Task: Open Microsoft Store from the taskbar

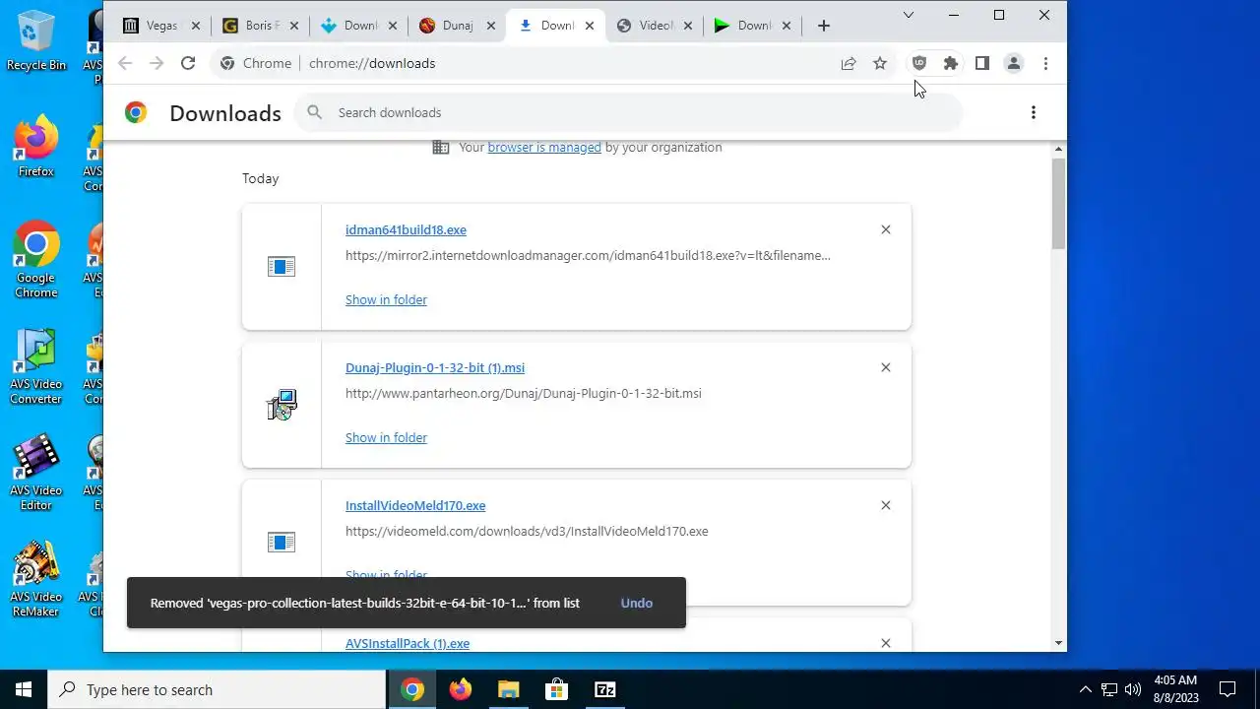Action: point(556,689)
